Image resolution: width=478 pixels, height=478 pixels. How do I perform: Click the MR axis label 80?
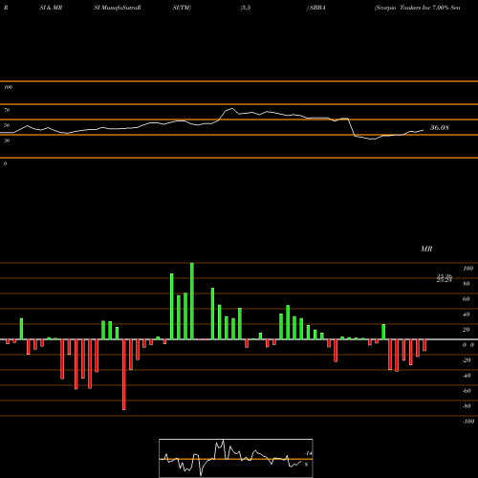click(467, 284)
